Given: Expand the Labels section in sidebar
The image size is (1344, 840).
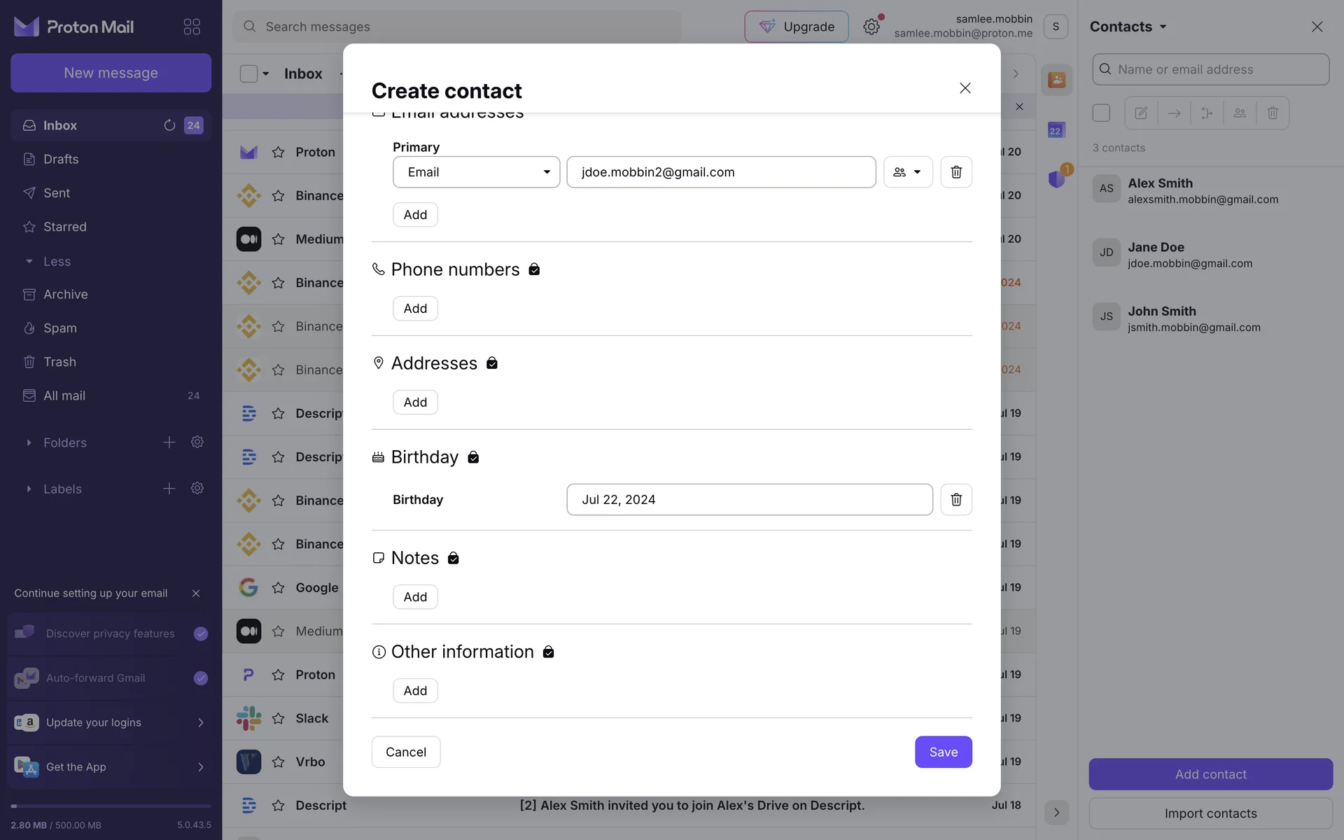Looking at the screenshot, I should coord(29,489).
